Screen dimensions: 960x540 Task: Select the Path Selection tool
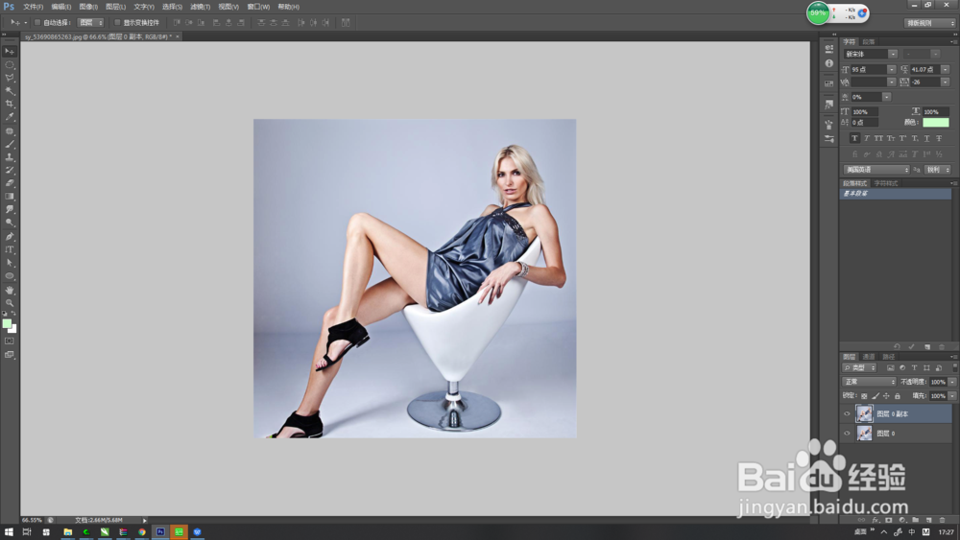pos(10,263)
